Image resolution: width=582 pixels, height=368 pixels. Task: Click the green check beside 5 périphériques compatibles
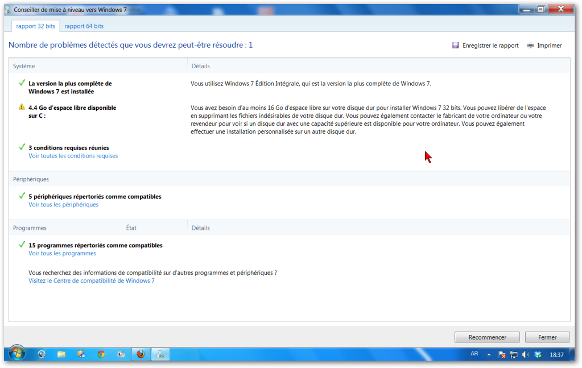click(22, 196)
